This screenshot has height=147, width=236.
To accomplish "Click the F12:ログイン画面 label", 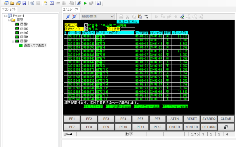I will (x=175, y=107).
